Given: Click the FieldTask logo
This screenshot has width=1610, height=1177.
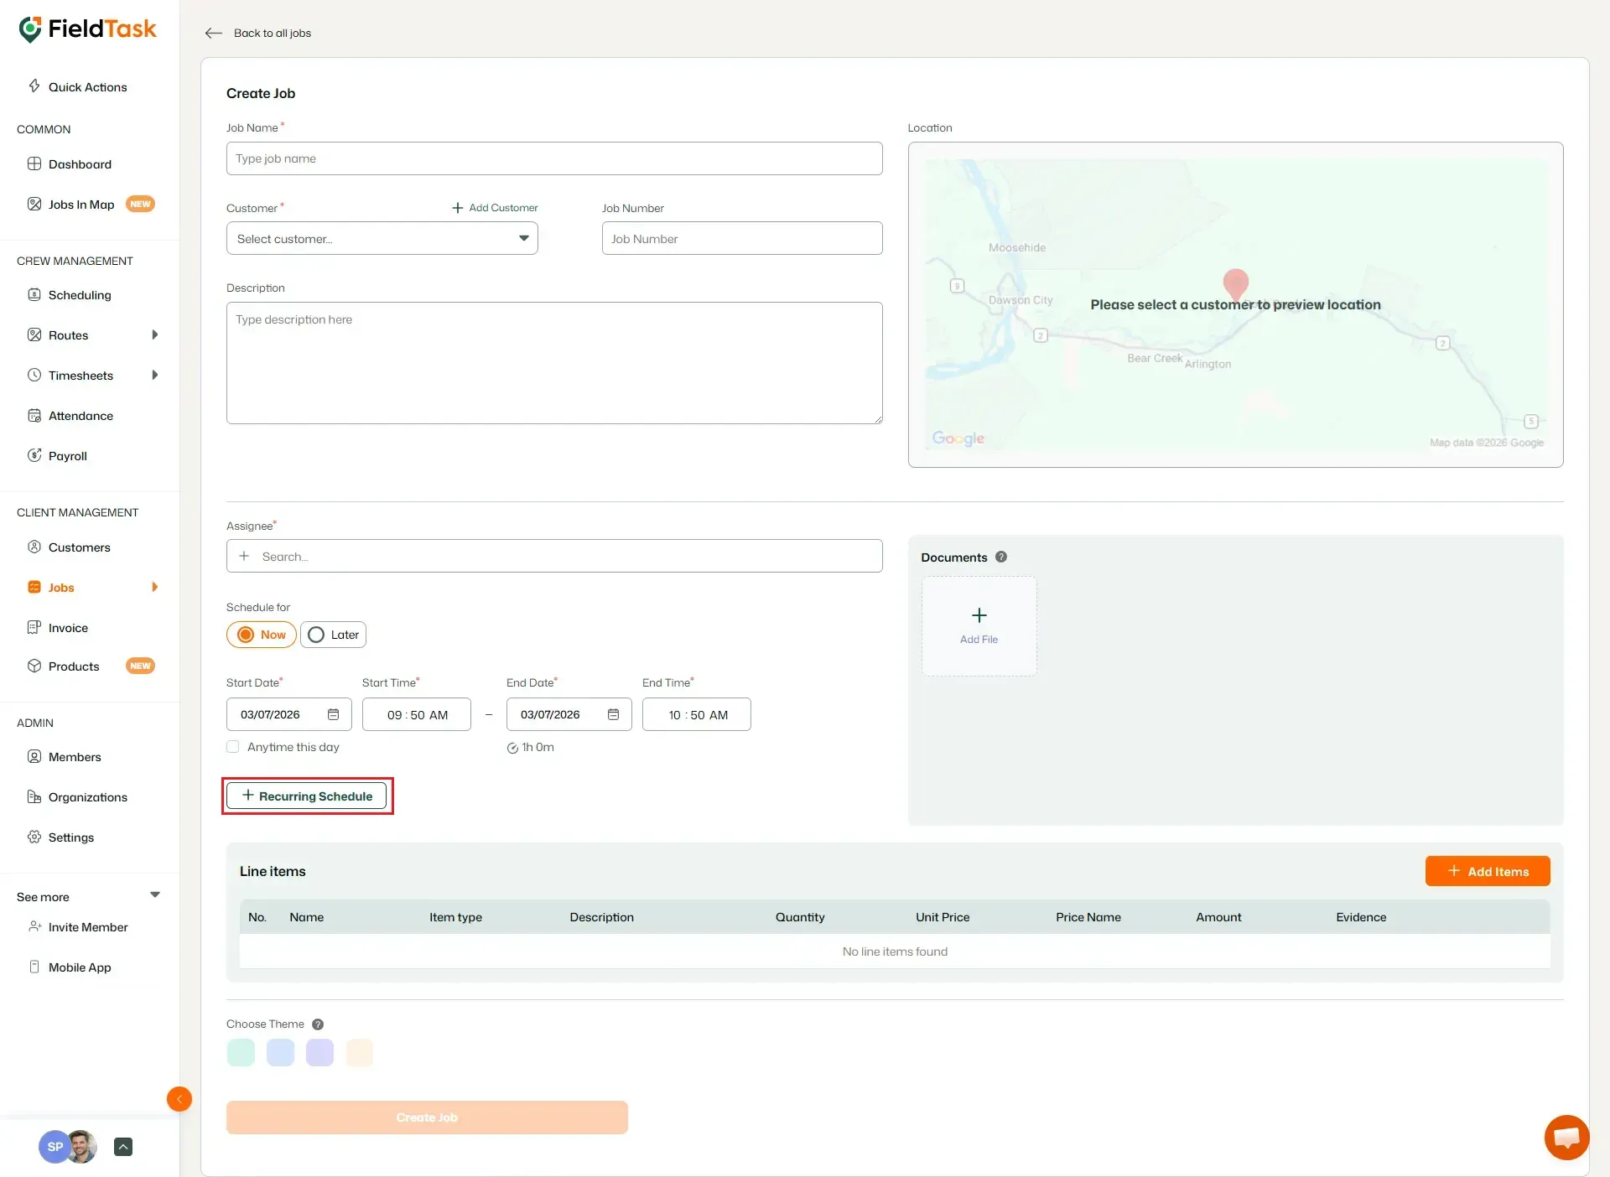Looking at the screenshot, I should (x=87, y=29).
